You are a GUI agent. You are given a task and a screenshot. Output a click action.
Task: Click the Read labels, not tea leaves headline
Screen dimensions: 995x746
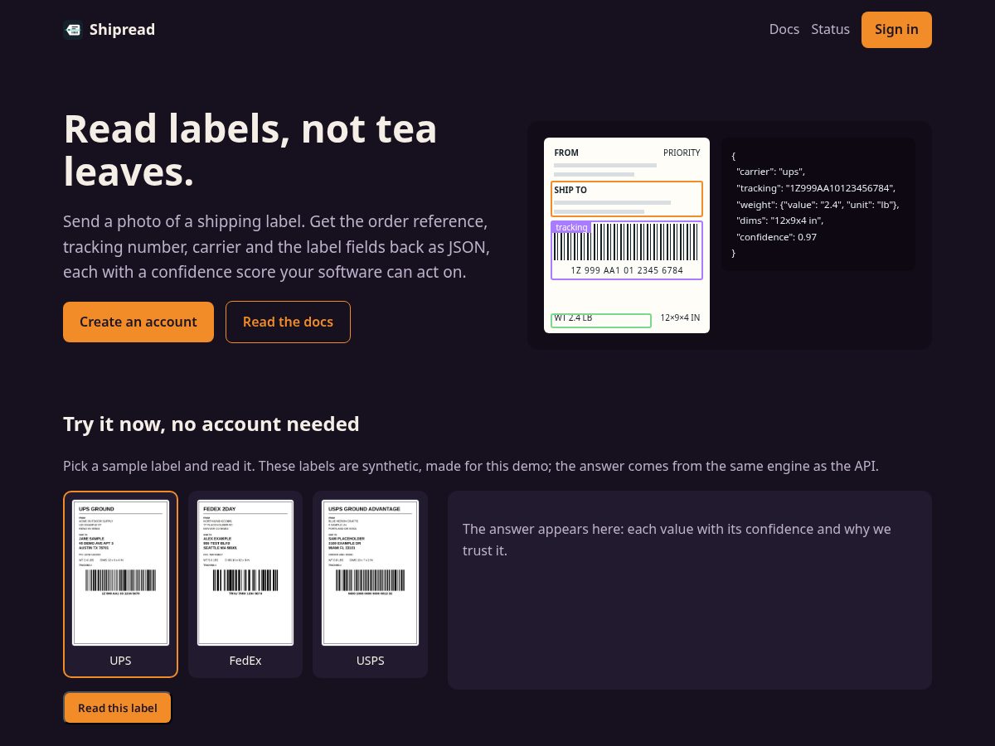pos(250,150)
